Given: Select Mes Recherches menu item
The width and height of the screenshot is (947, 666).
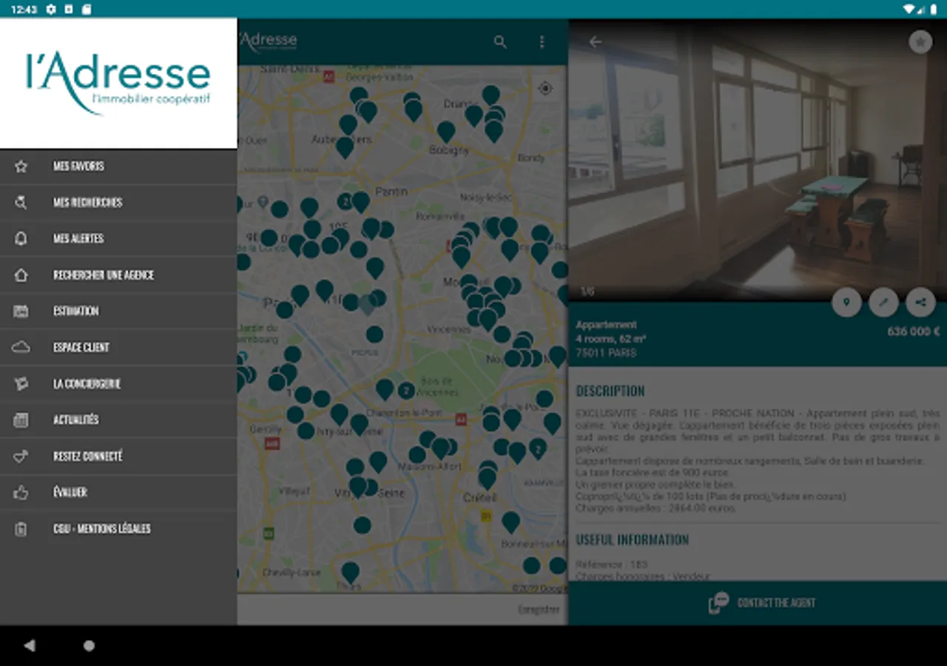Looking at the screenshot, I should coord(118,203).
